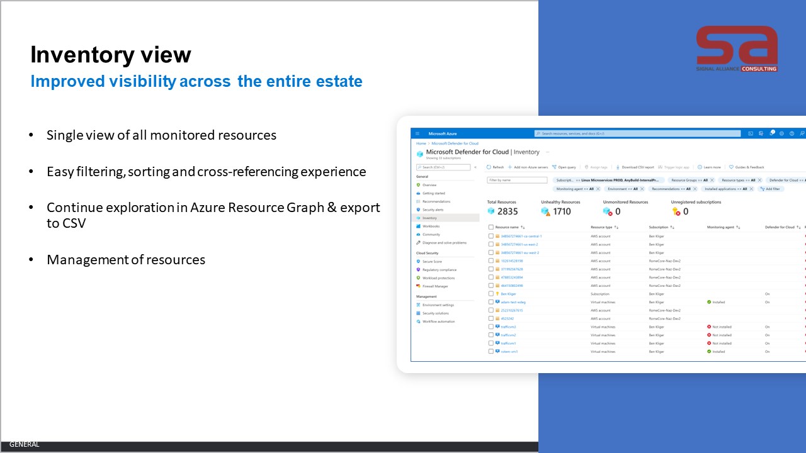Remove the Recommendations == All filter
806x453 pixels.
pyautogui.click(x=695, y=189)
